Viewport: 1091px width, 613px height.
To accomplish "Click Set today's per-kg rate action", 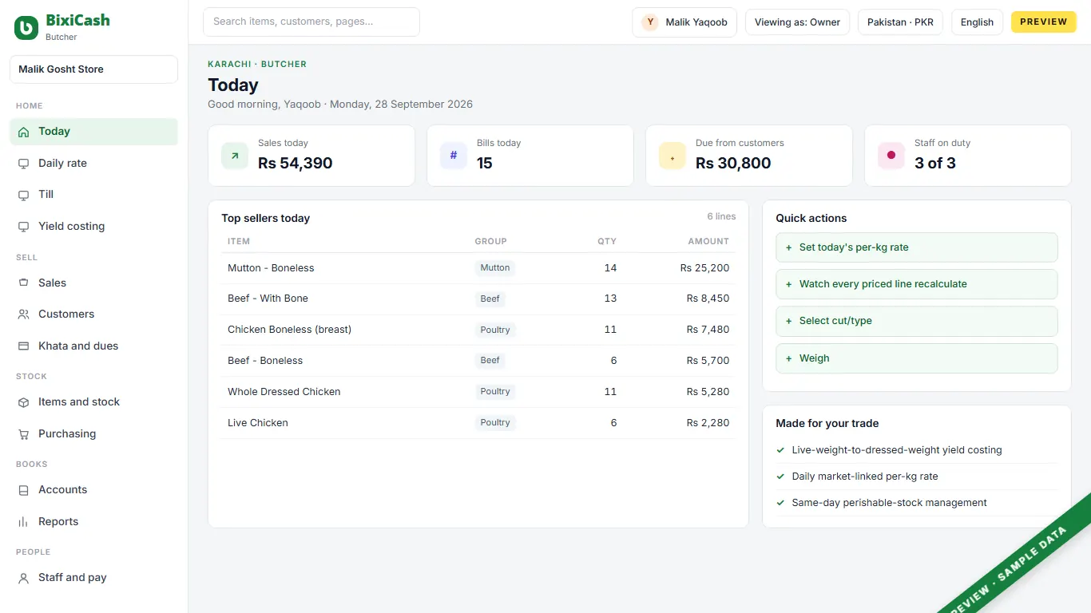I will pyautogui.click(x=917, y=247).
